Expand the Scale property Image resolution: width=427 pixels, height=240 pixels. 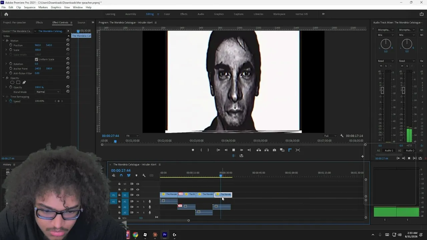(x=6, y=50)
